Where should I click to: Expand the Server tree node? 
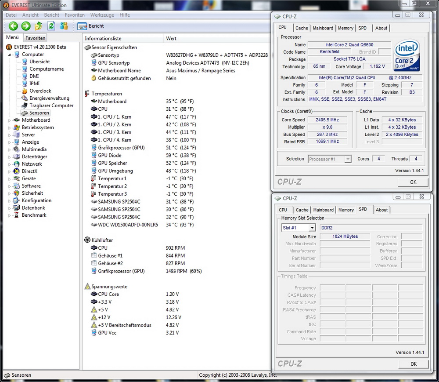tap(9, 135)
